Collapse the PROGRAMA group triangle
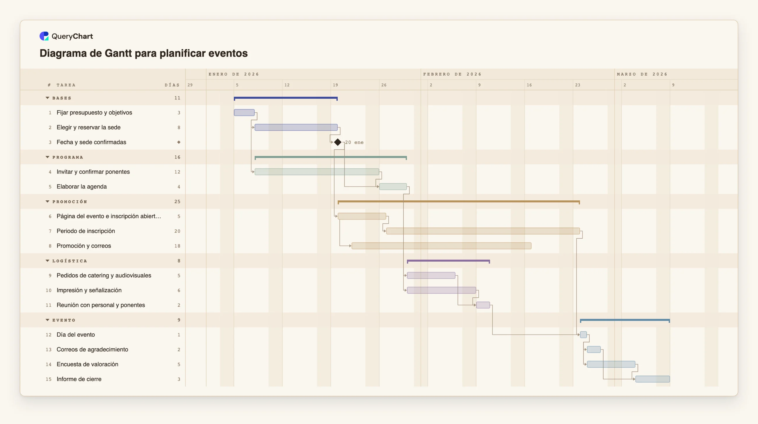 [47, 157]
